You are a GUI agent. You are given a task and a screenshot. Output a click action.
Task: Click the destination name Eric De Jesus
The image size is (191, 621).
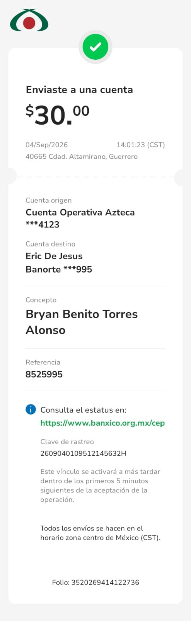tap(54, 256)
